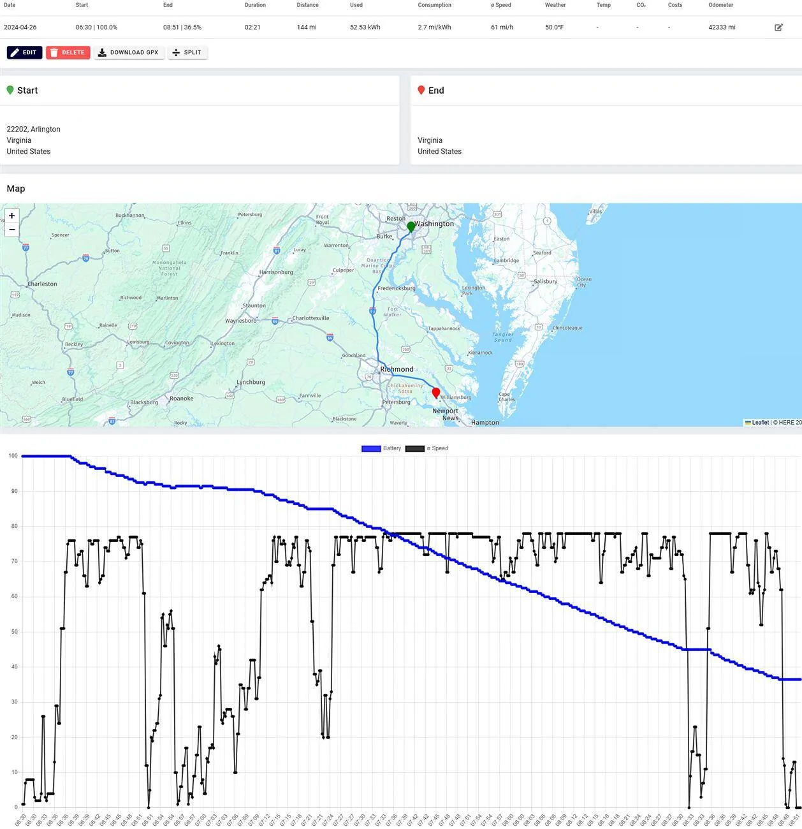Image resolution: width=802 pixels, height=829 pixels.
Task: Select the 52.53 kWh used value
Action: coord(365,27)
